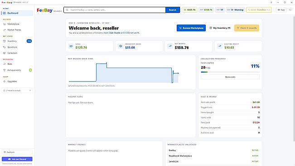Open the Collection icon in sidebar
Image resolution: width=295 pixels, height=166 pixels.
5,53
